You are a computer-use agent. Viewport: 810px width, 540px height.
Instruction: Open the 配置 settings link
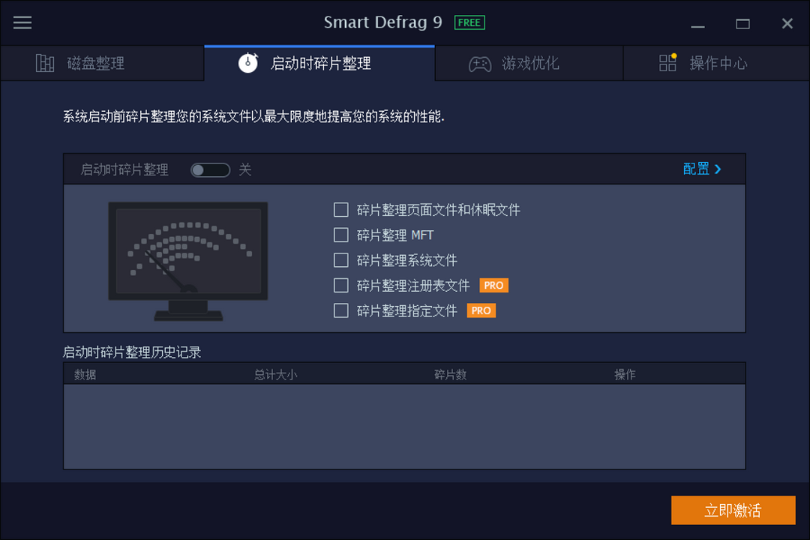[x=696, y=169]
